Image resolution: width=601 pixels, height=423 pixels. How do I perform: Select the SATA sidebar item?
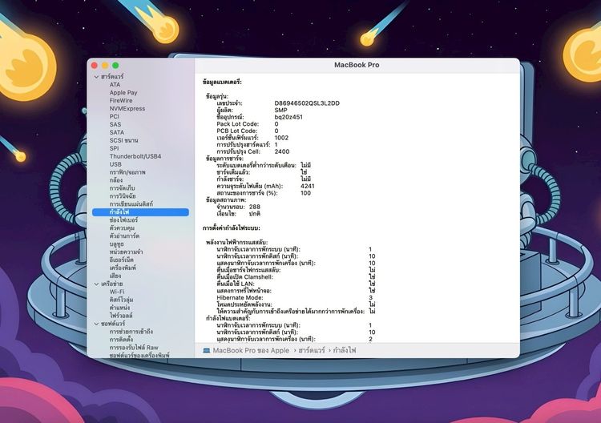[x=117, y=132]
